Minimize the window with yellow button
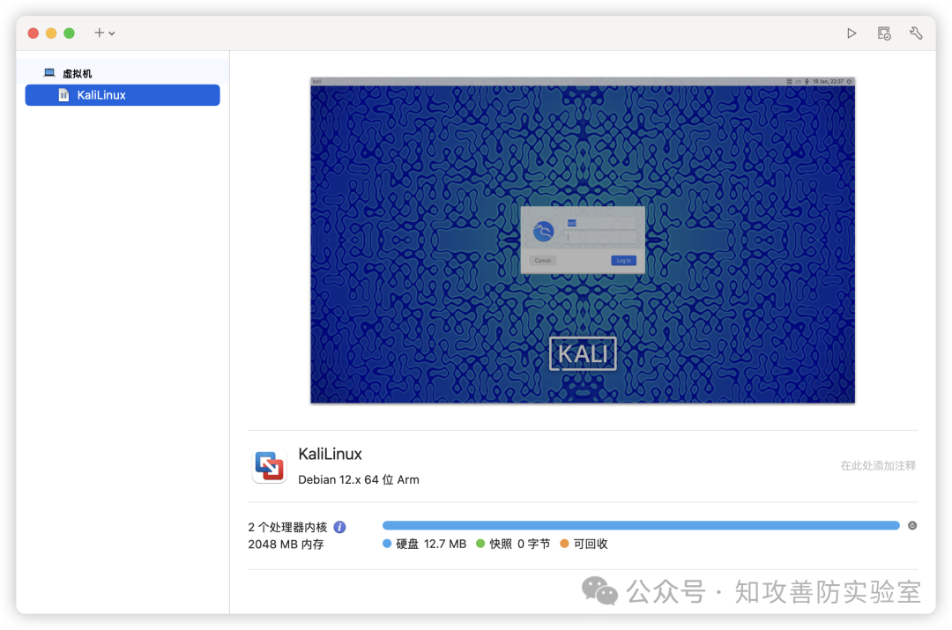This screenshot has height=630, width=952. tap(52, 33)
